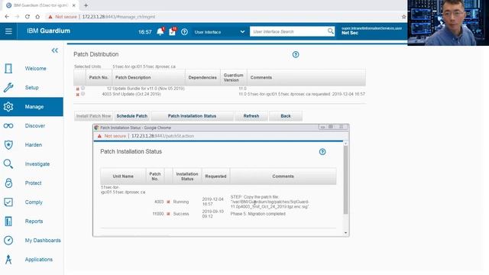The width and height of the screenshot is (489, 275).
Task: Click the browser reload icon
Action: click(28, 17)
